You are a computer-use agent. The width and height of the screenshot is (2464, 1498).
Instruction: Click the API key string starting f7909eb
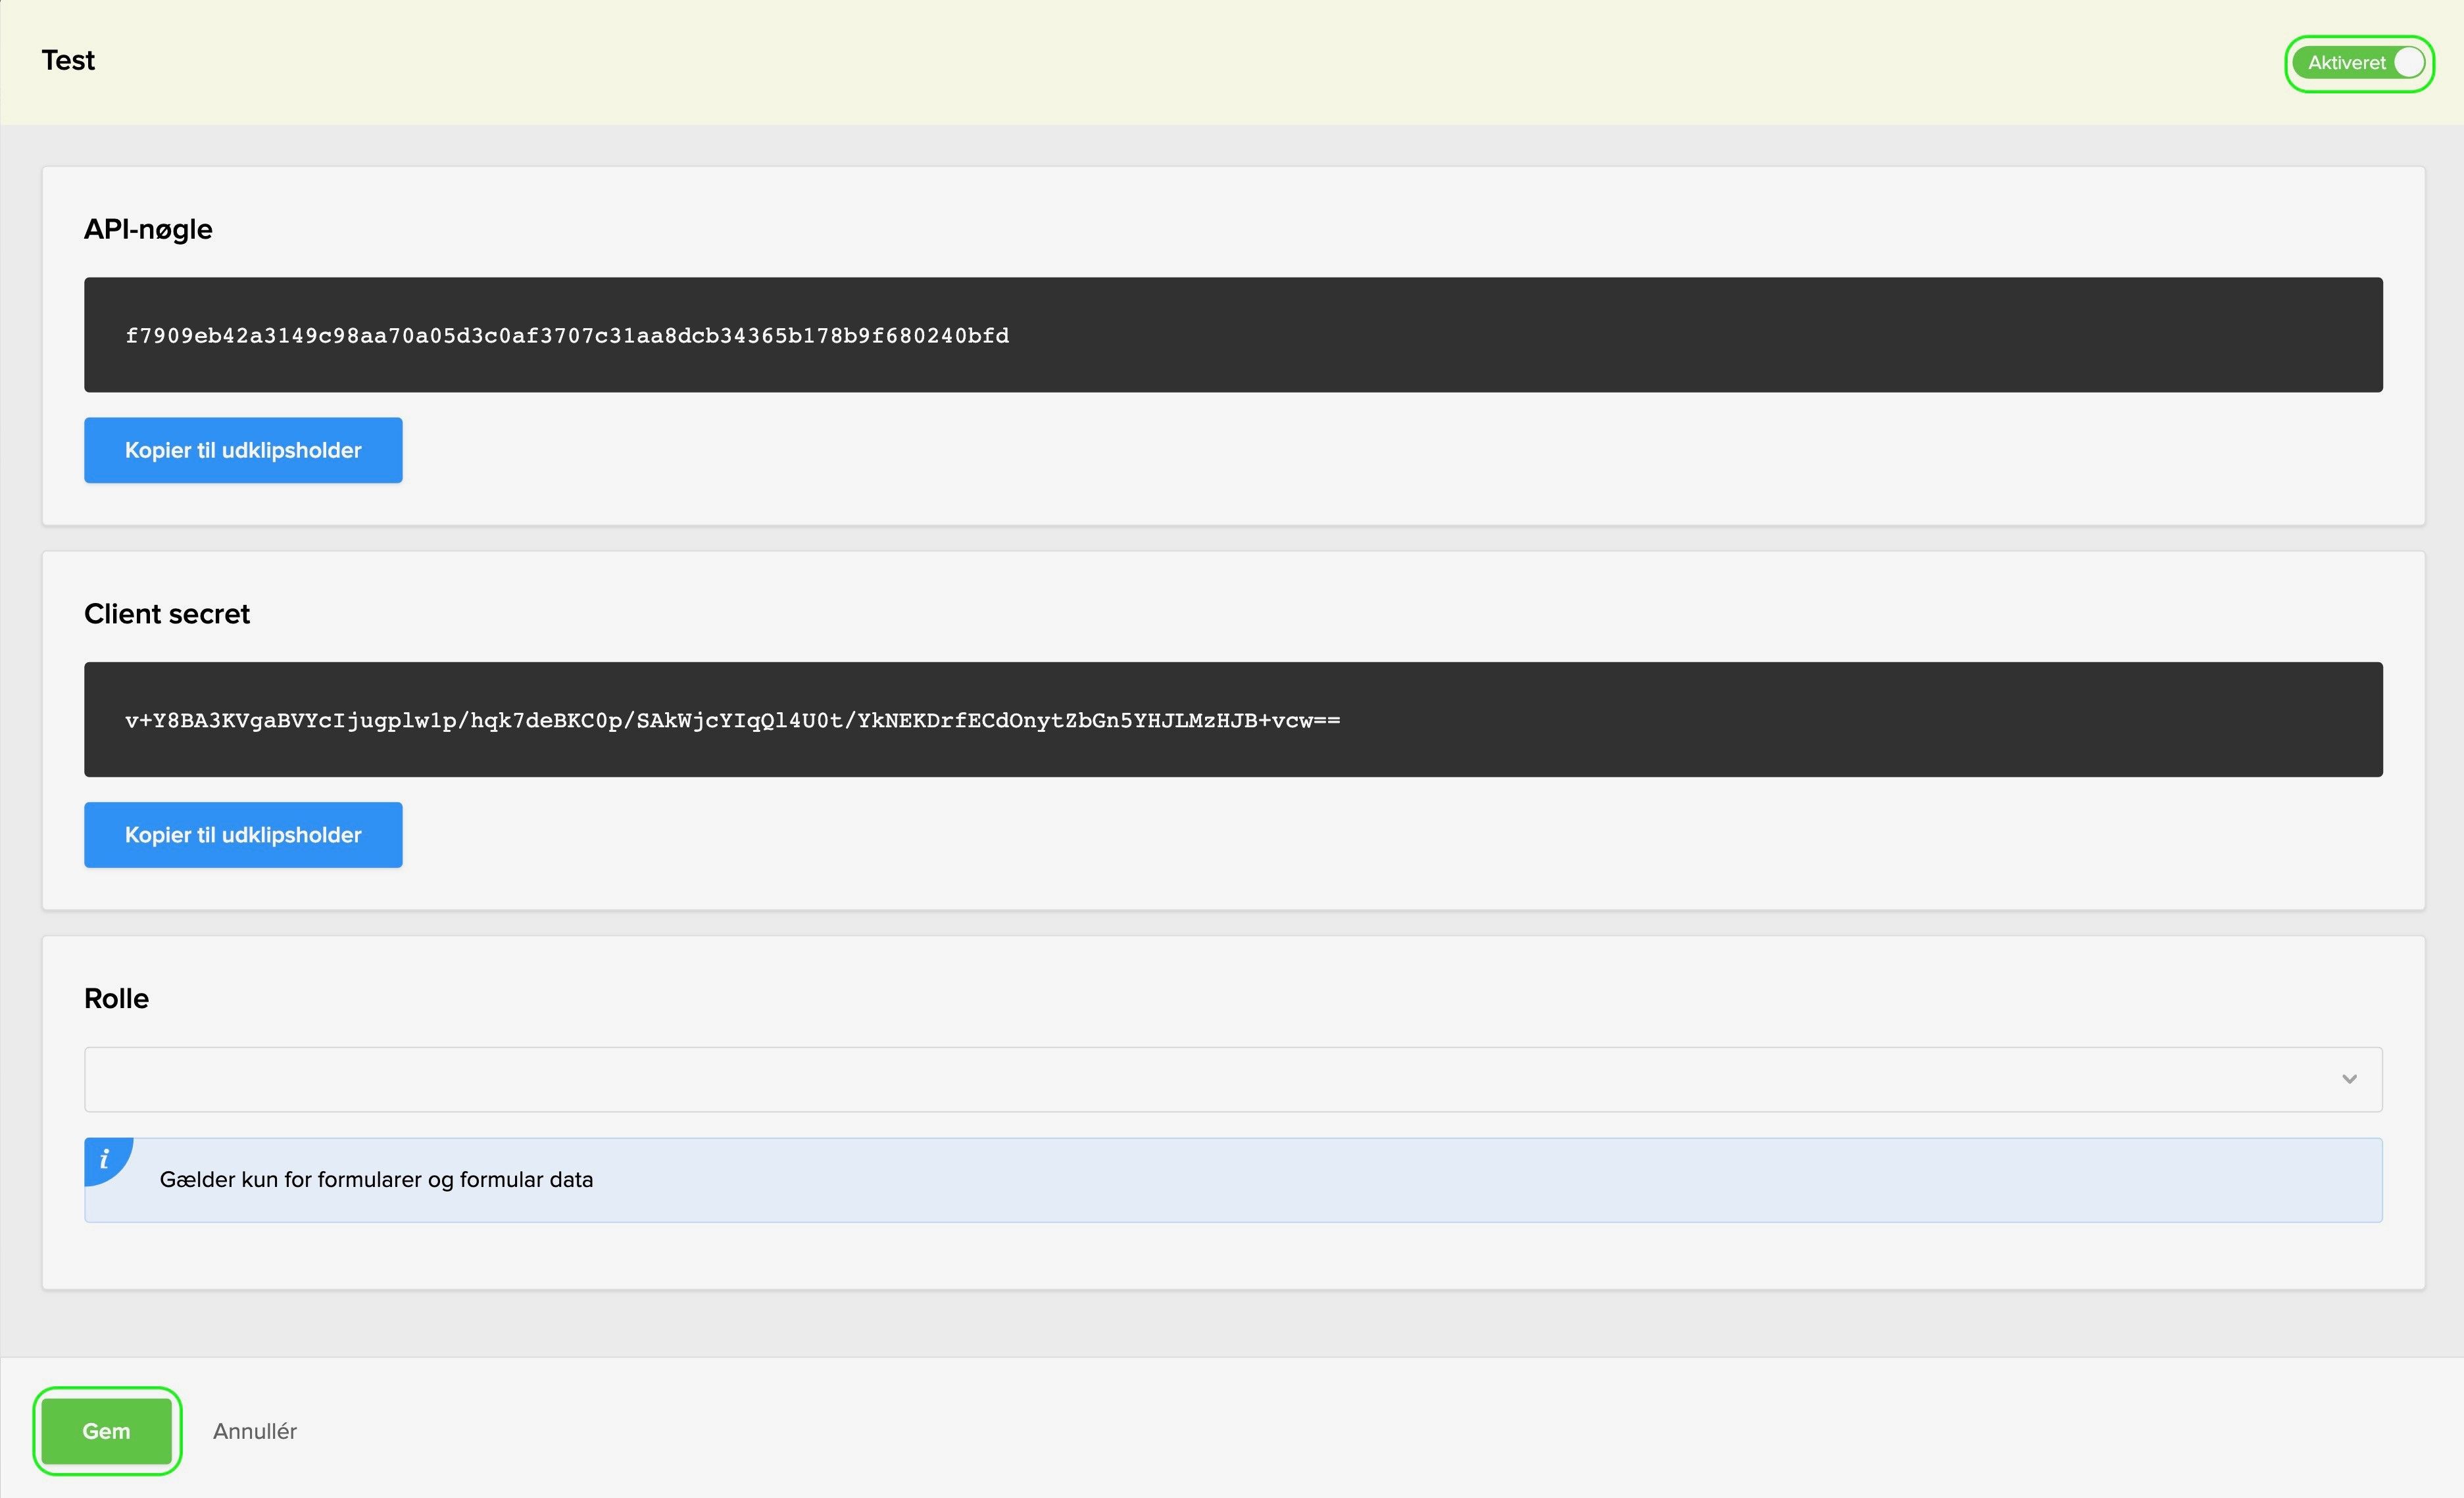[567, 336]
